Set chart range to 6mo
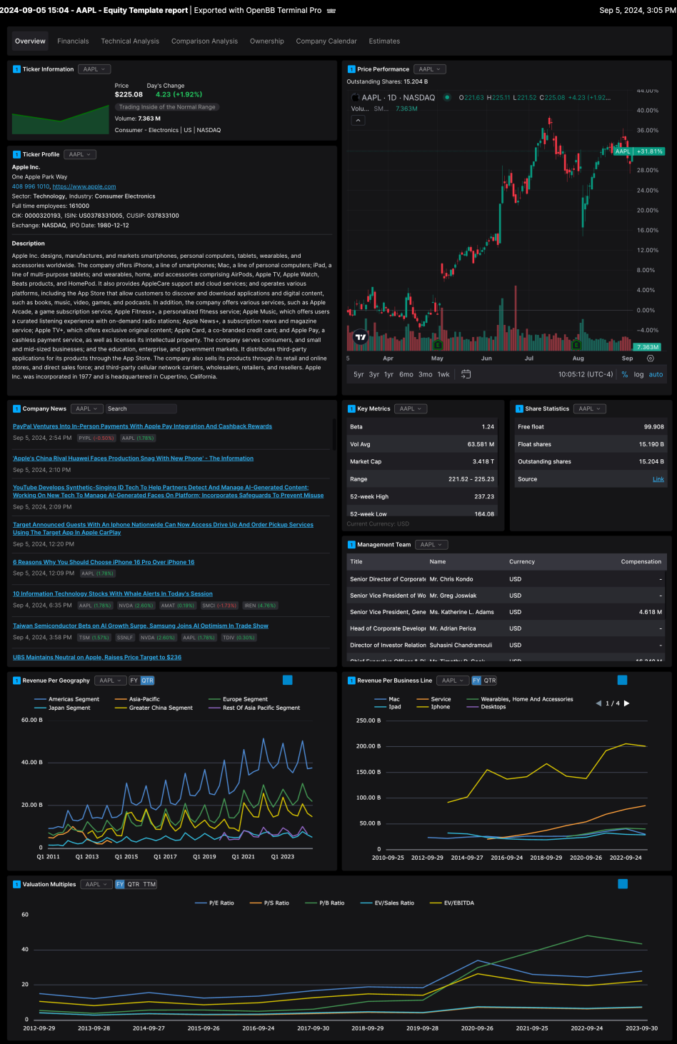The height and width of the screenshot is (1044, 677). [x=406, y=374]
